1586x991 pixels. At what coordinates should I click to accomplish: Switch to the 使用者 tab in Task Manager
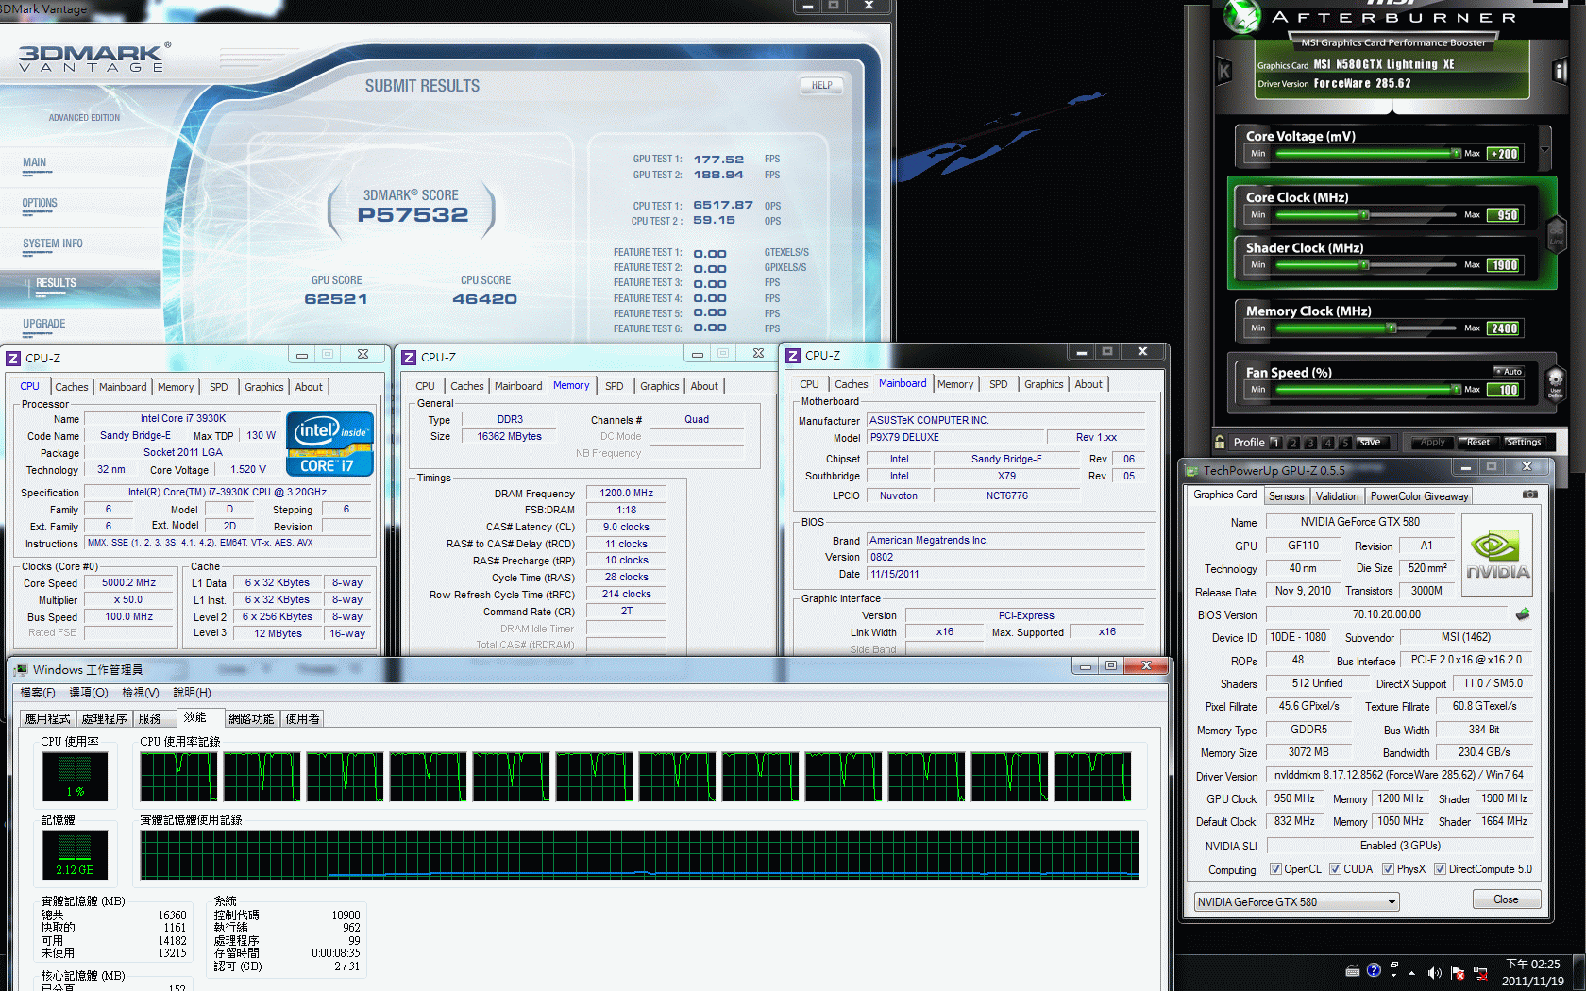pos(302,719)
